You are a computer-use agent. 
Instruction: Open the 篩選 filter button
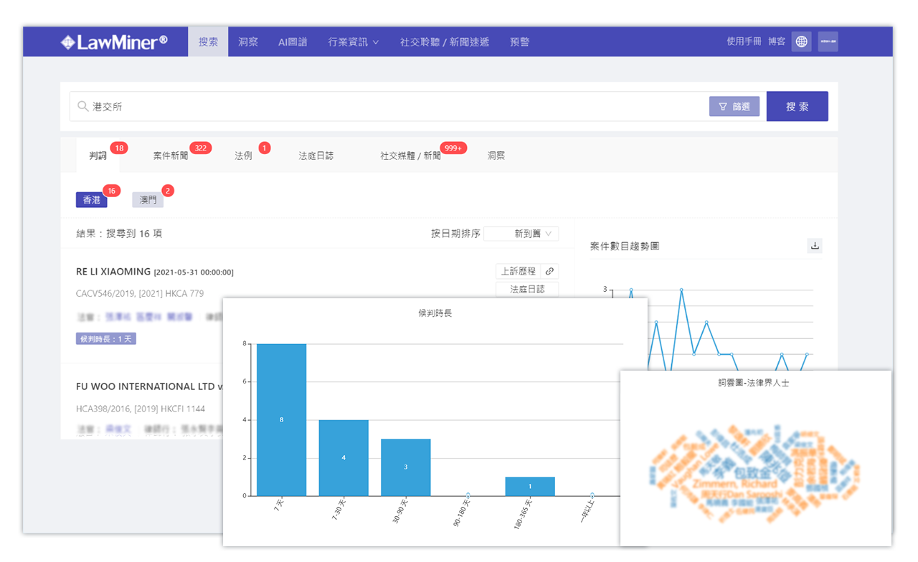pyautogui.click(x=734, y=106)
